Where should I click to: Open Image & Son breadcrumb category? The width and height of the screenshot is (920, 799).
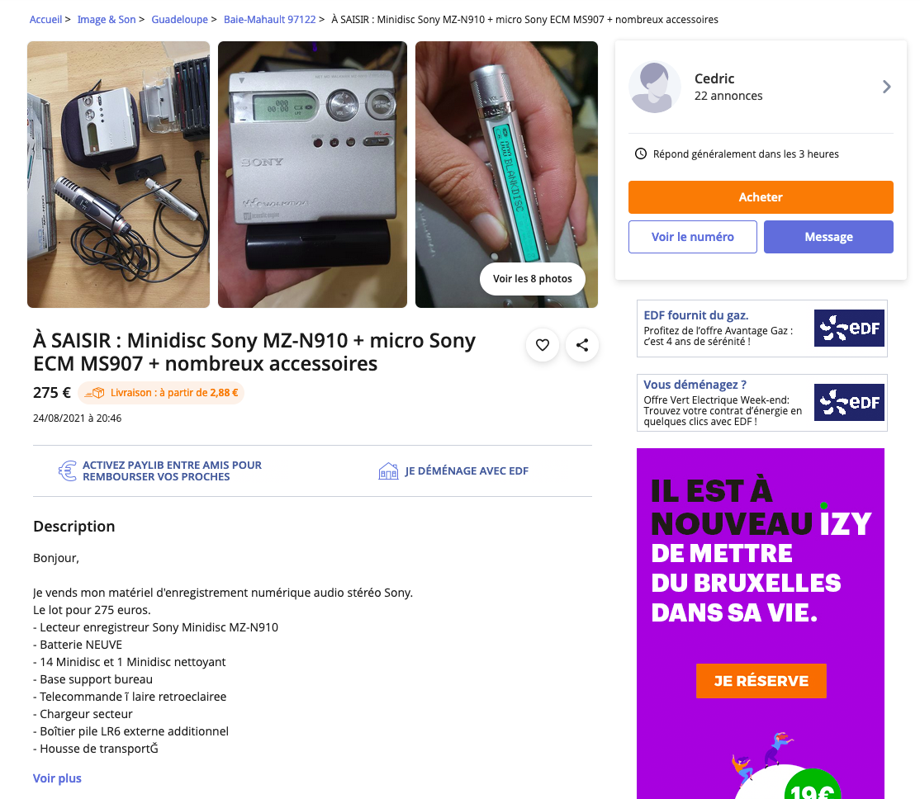(107, 19)
